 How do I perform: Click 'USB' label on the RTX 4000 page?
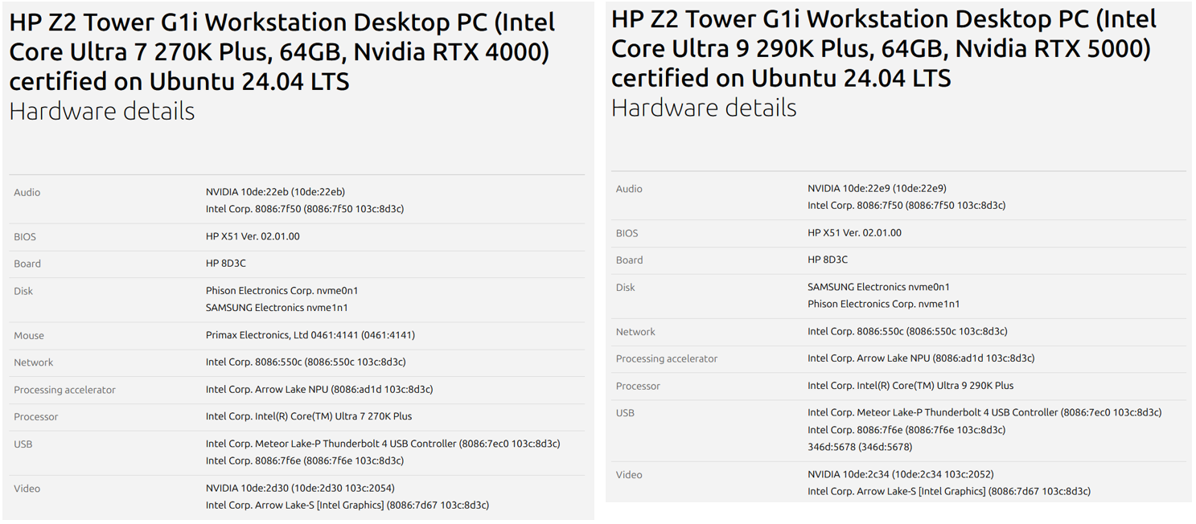pyautogui.click(x=23, y=444)
